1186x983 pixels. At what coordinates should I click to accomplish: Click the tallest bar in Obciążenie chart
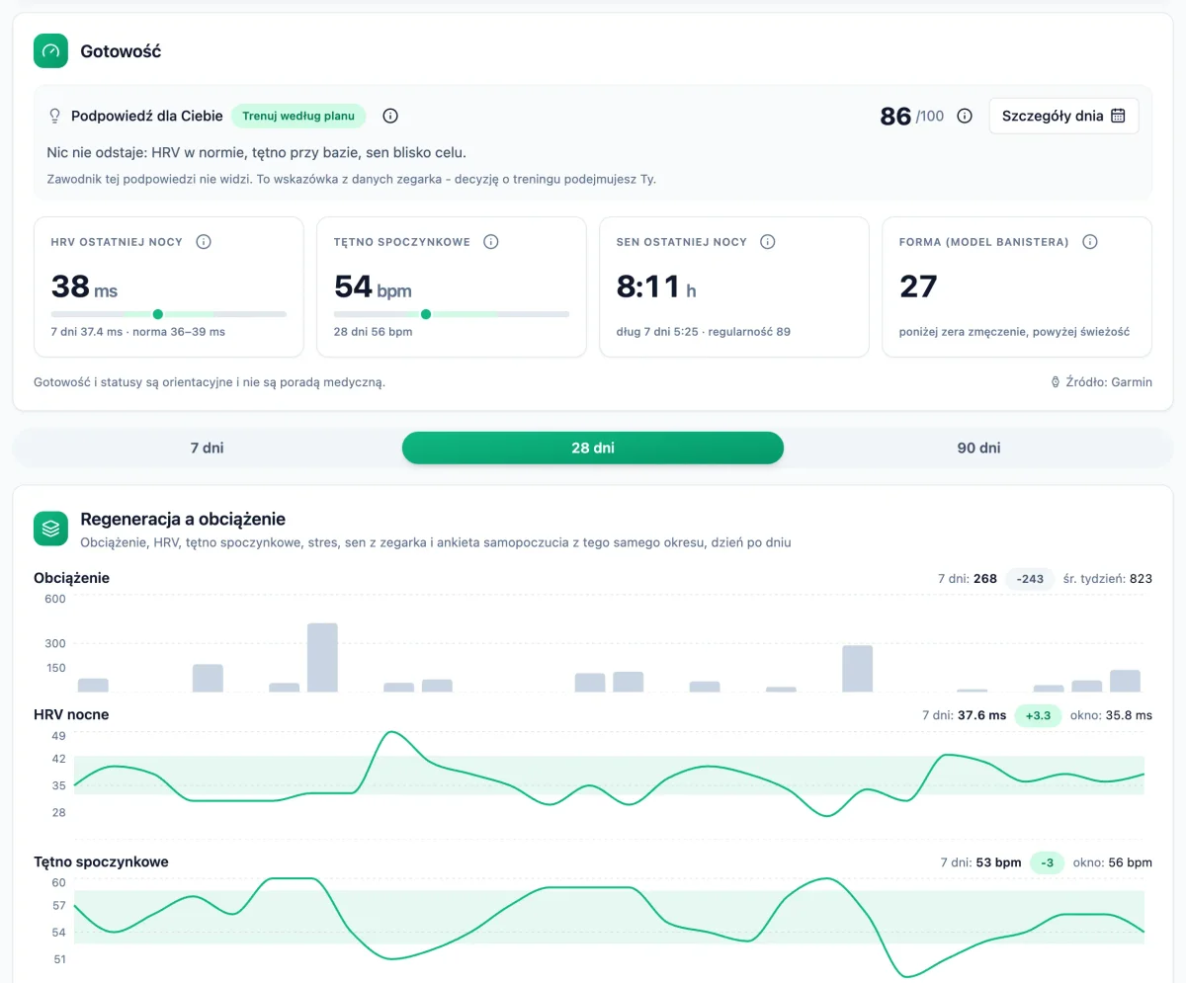(322, 657)
